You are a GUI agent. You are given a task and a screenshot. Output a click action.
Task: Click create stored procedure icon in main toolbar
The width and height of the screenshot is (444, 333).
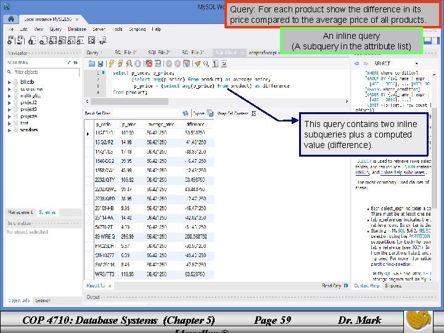(x=71, y=41)
